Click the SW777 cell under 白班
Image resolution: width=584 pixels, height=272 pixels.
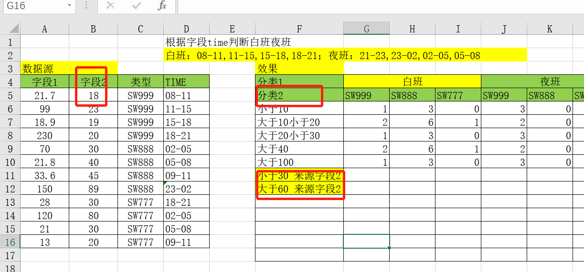(458, 95)
